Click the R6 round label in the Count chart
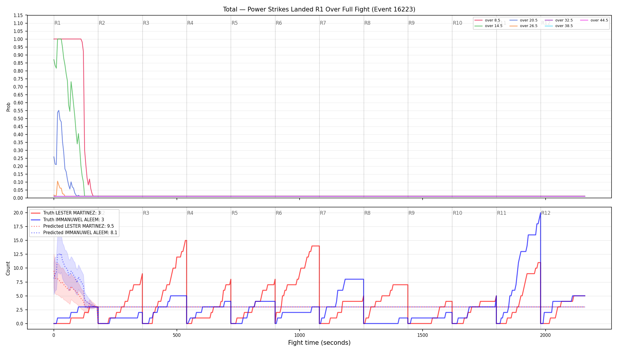Screen dimensions: 618x353 pos(279,213)
